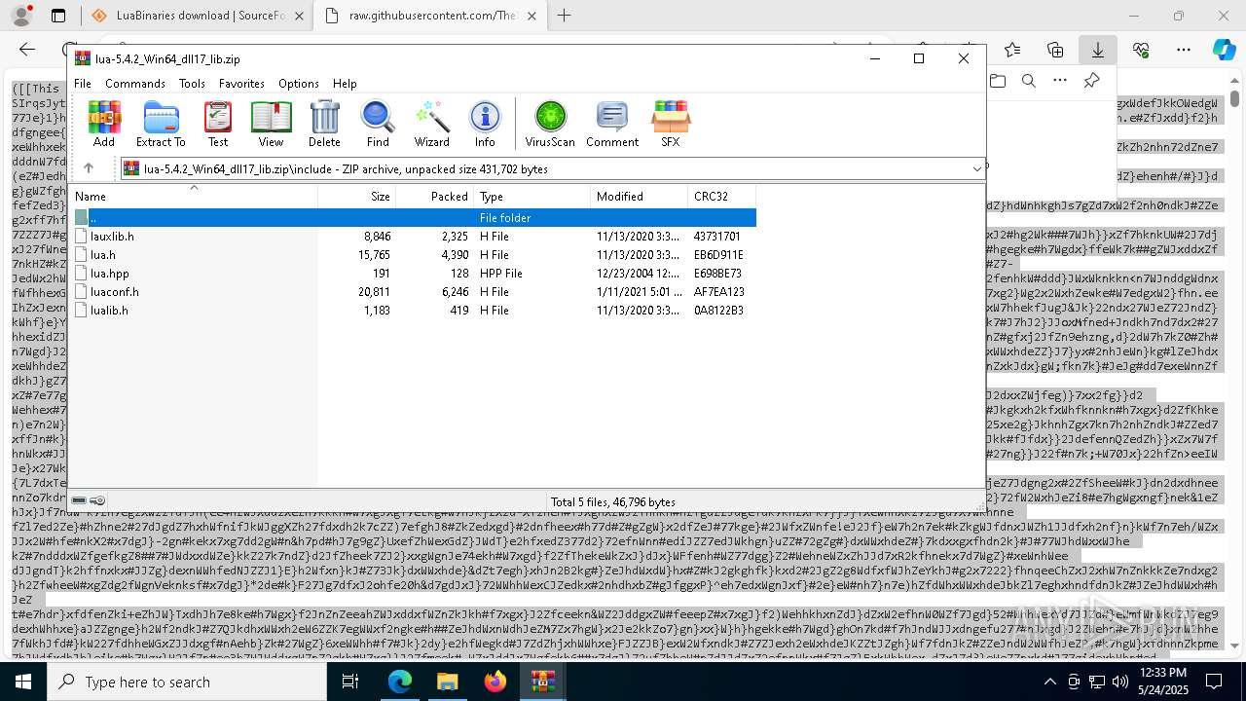Select the parent folder '..' row
The width and height of the screenshot is (1246, 701).
pos(414,217)
